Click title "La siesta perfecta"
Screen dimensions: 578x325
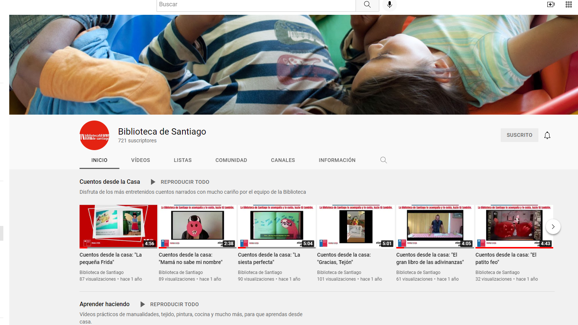(269, 258)
